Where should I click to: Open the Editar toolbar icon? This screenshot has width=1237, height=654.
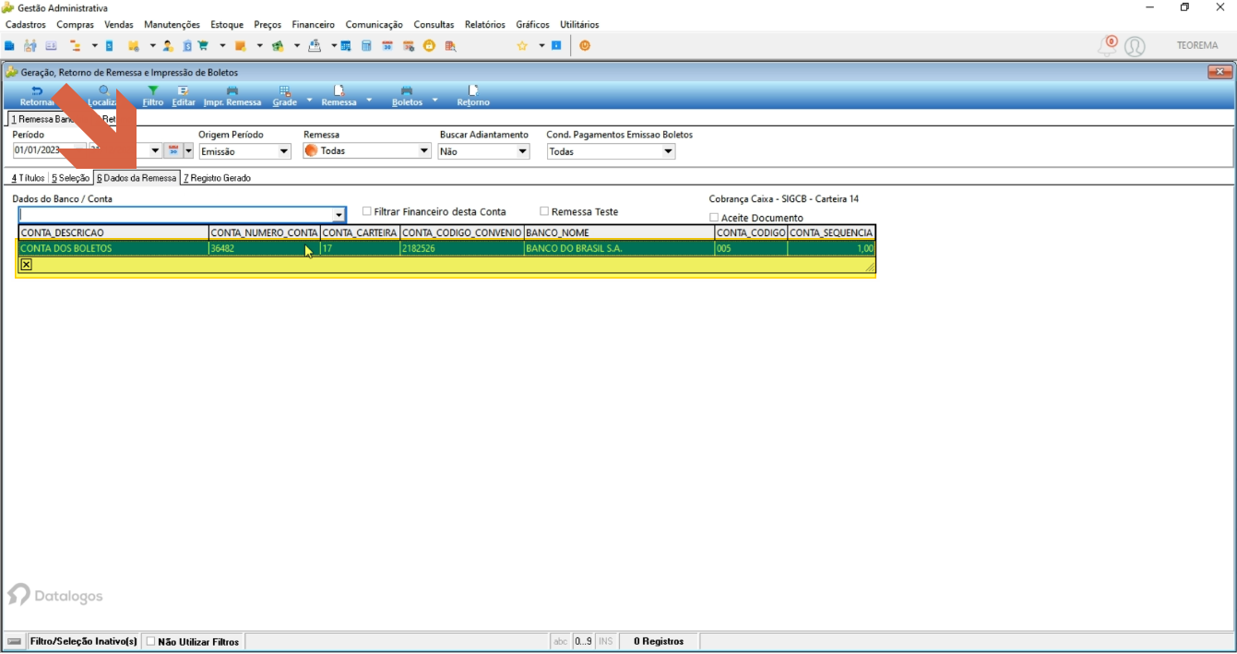click(x=184, y=91)
